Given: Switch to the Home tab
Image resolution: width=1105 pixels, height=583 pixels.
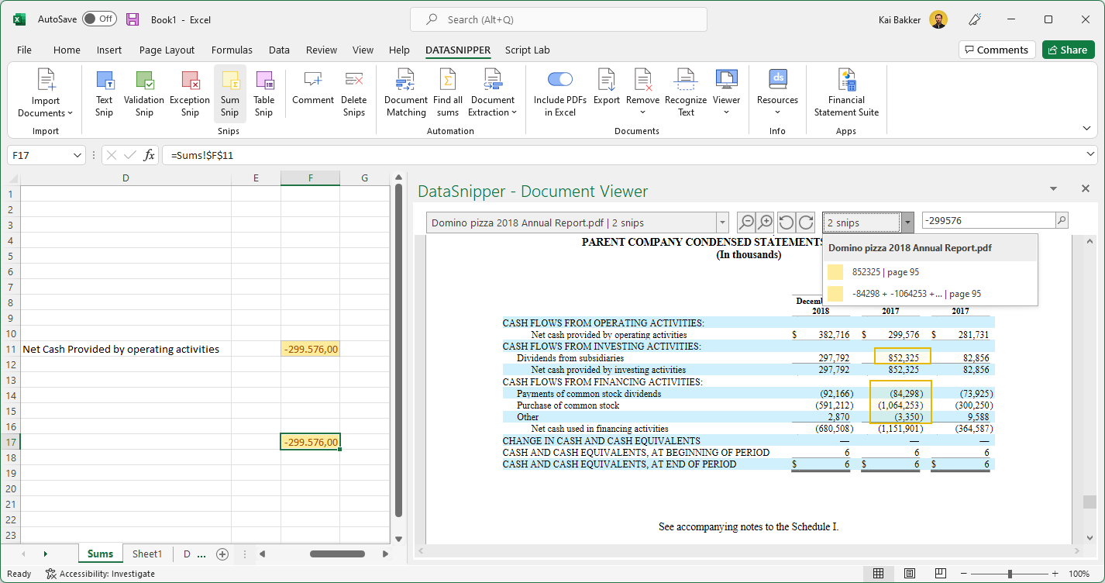Looking at the screenshot, I should tap(67, 50).
